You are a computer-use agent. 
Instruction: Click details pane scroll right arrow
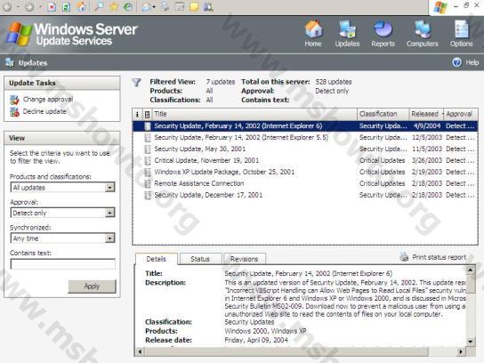461,351
